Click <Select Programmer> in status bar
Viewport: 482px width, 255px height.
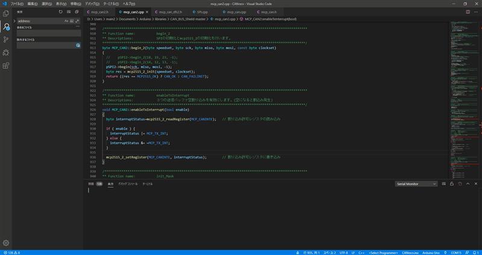coord(383,253)
